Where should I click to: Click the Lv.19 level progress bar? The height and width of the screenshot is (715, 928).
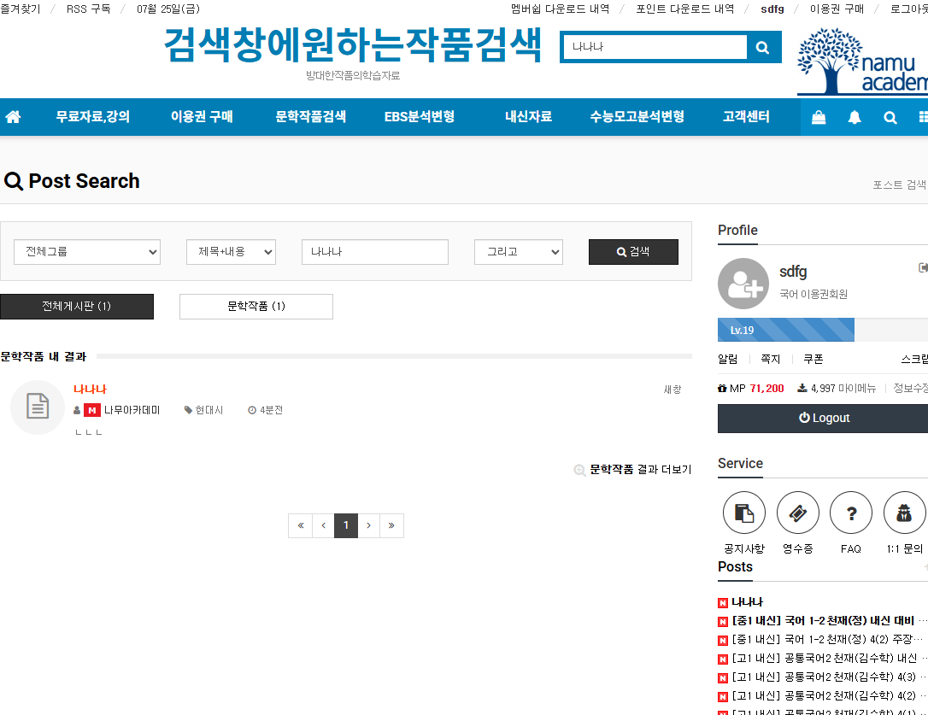tap(786, 330)
